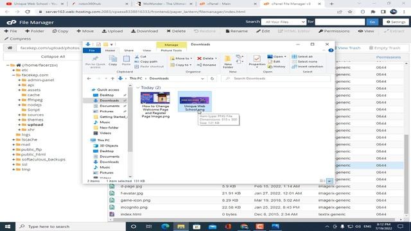The height and width of the screenshot is (231, 411).
Task: Click the Windows Start button
Action: pyautogui.click(x=8, y=227)
